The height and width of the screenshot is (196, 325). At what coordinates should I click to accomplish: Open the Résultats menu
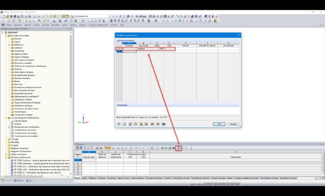tap(55, 25)
